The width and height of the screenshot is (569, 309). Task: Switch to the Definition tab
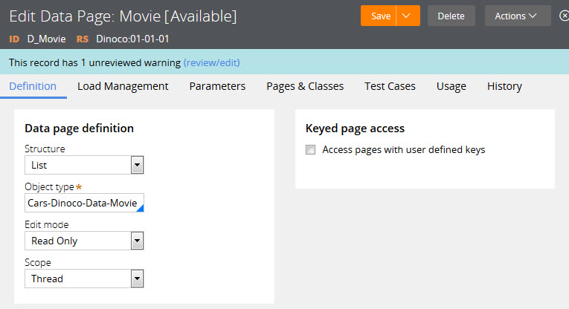[x=33, y=86]
